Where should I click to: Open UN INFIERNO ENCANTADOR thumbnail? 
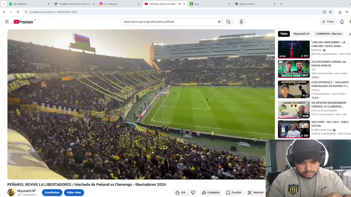[x=294, y=110]
